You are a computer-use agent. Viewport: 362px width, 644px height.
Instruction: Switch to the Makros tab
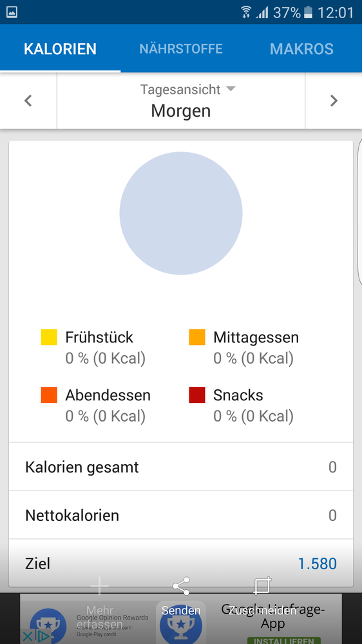coord(301,49)
